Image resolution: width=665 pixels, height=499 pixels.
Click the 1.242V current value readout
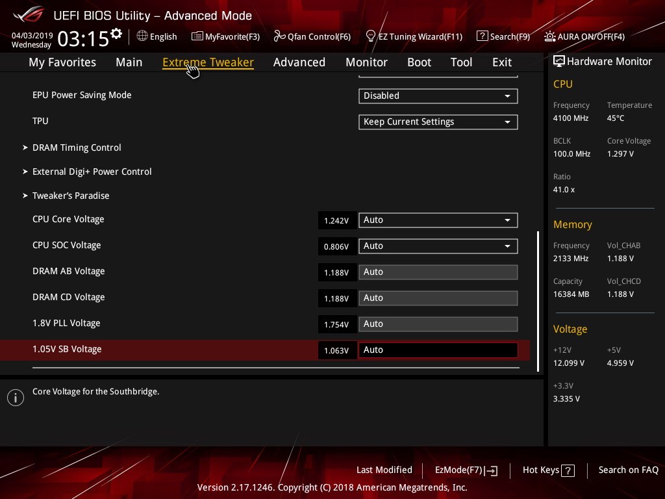pyautogui.click(x=337, y=221)
